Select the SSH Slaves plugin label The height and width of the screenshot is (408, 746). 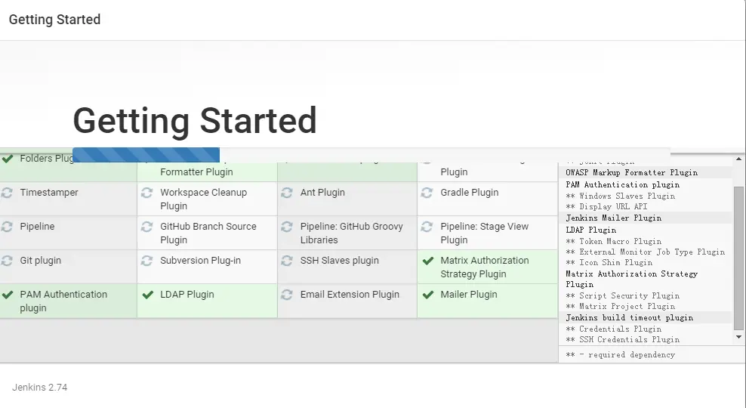click(339, 261)
